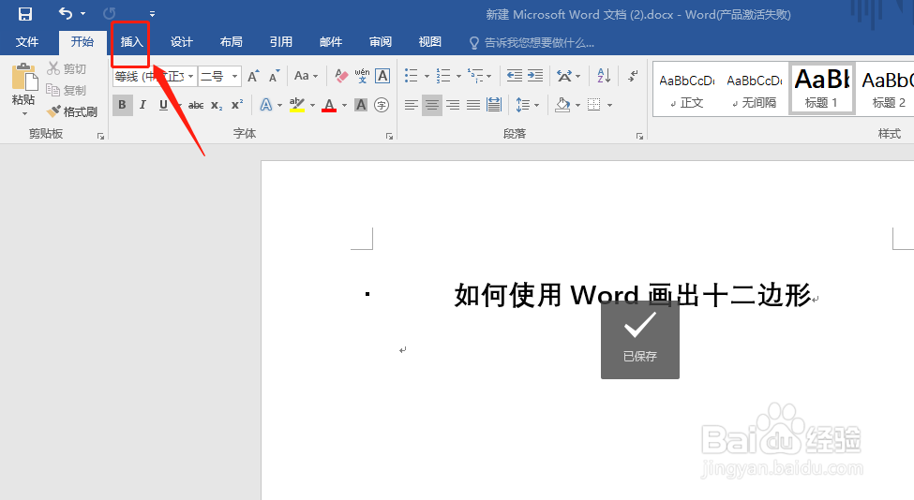Apply text effects with the outlined A
This screenshot has width=914, height=500.
click(266, 105)
